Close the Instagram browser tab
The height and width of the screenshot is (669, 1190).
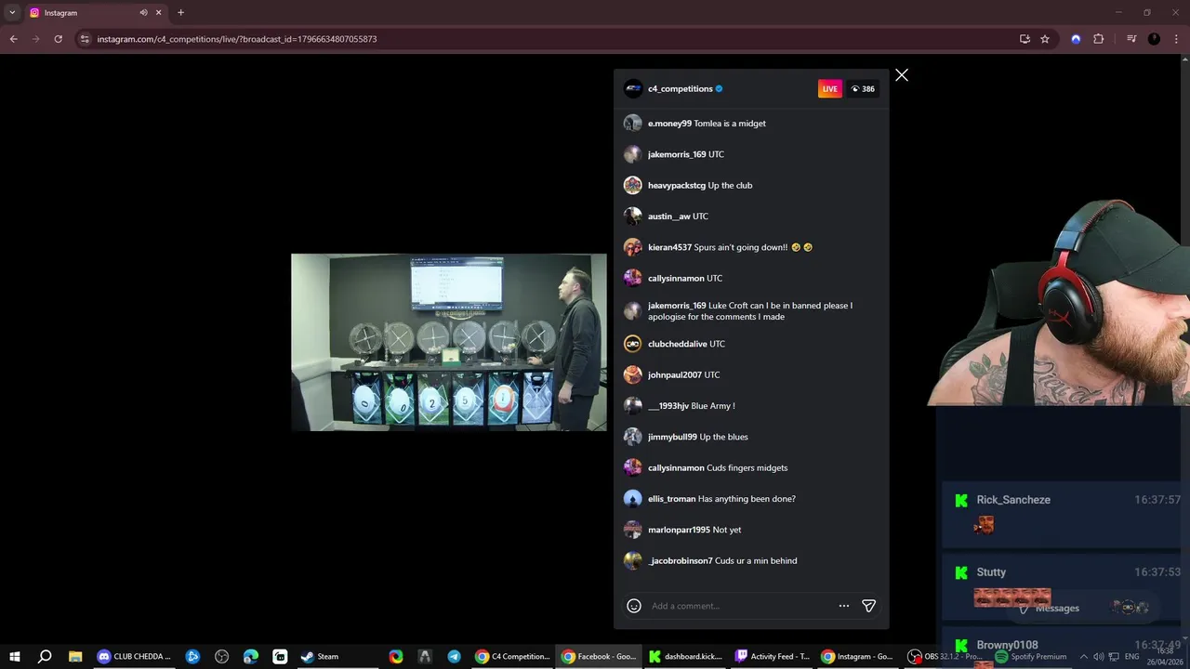point(159,13)
